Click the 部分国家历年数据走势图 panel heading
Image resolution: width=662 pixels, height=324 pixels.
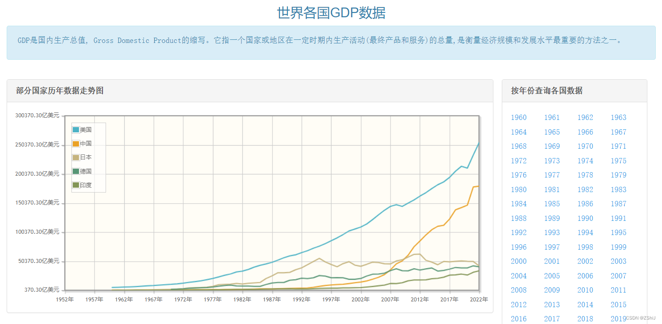[x=60, y=91]
